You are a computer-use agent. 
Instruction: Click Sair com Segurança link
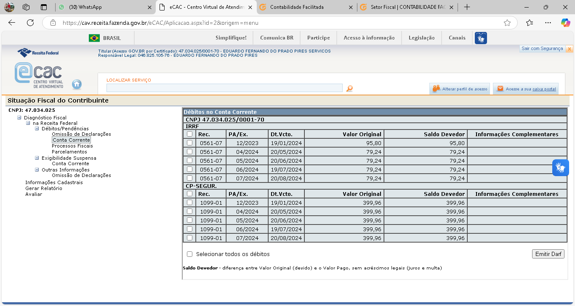542,49
